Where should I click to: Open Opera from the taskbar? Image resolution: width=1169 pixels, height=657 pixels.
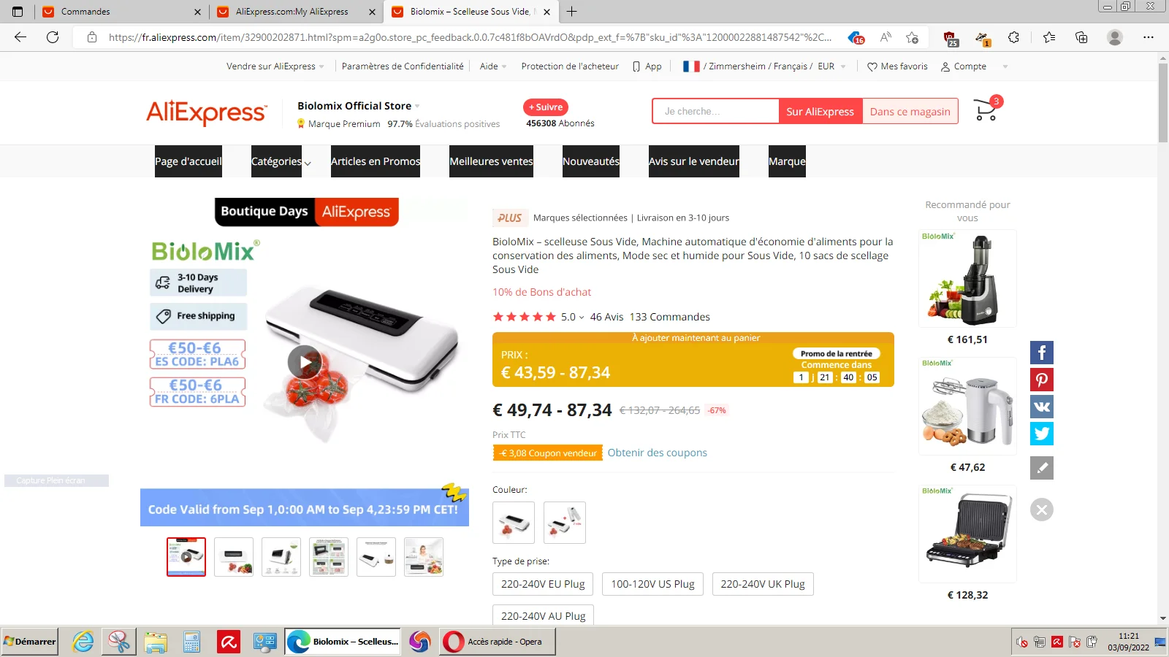[x=498, y=642]
